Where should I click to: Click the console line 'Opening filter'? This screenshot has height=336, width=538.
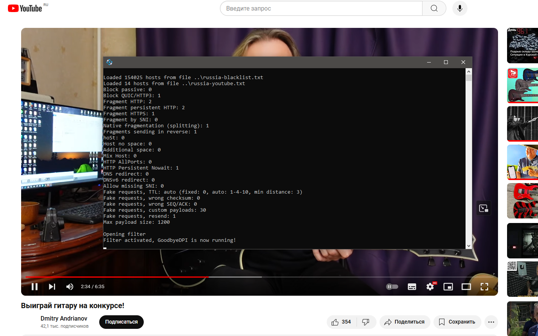[x=125, y=234]
